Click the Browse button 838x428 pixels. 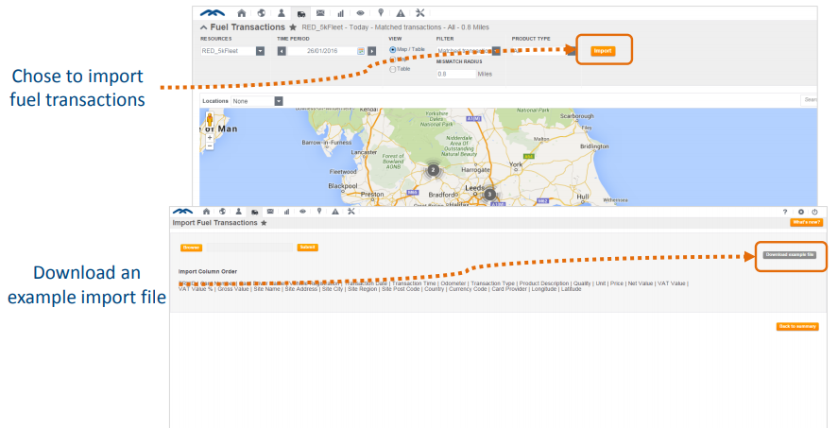(192, 248)
